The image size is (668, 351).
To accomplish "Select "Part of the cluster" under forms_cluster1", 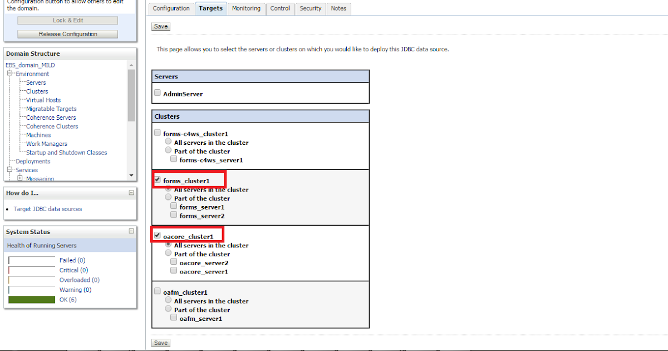I will tap(168, 197).
